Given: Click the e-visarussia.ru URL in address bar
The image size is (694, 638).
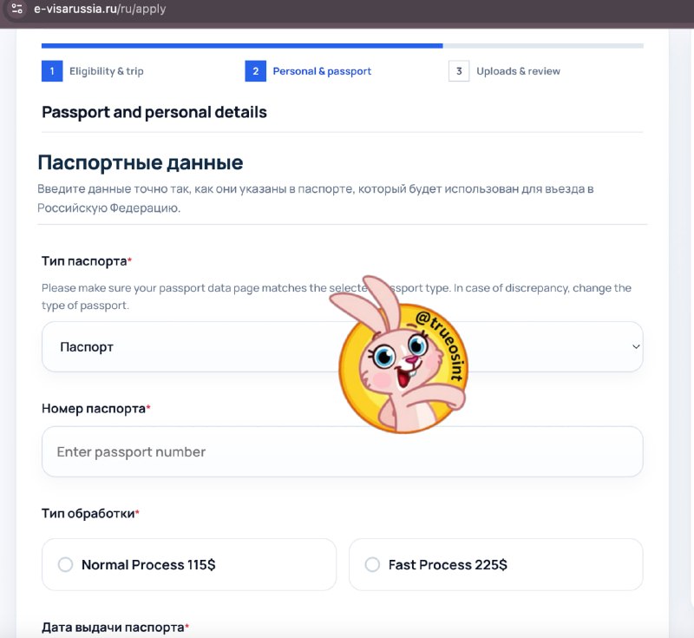Looking at the screenshot, I should click(x=100, y=9).
